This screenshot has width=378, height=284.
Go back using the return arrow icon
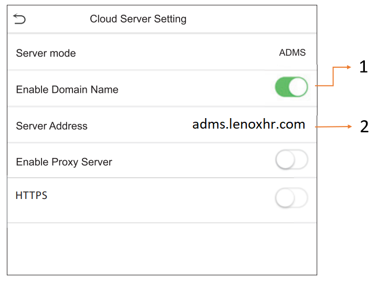[19, 19]
